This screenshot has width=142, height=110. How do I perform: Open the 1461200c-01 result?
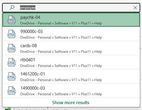click(x=71, y=76)
